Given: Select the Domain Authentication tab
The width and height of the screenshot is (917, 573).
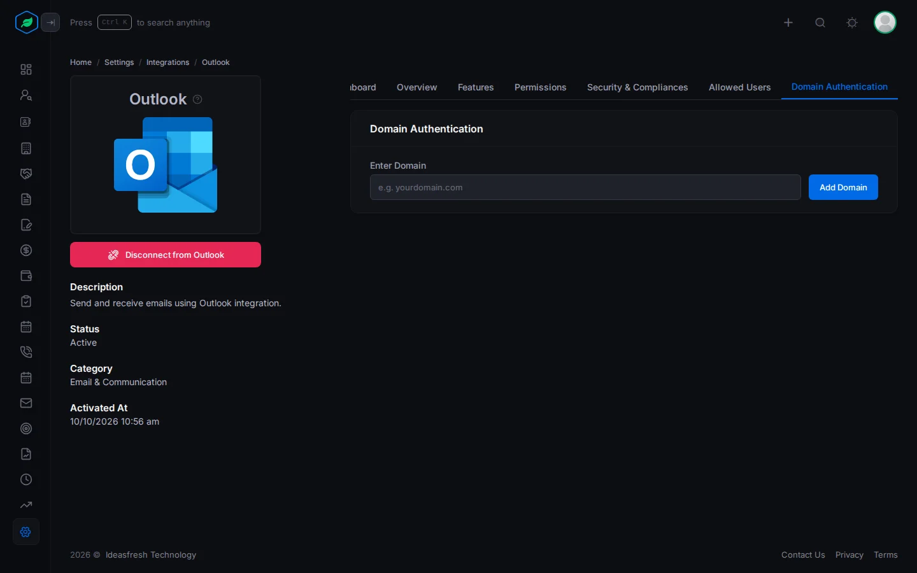Looking at the screenshot, I should click(839, 87).
